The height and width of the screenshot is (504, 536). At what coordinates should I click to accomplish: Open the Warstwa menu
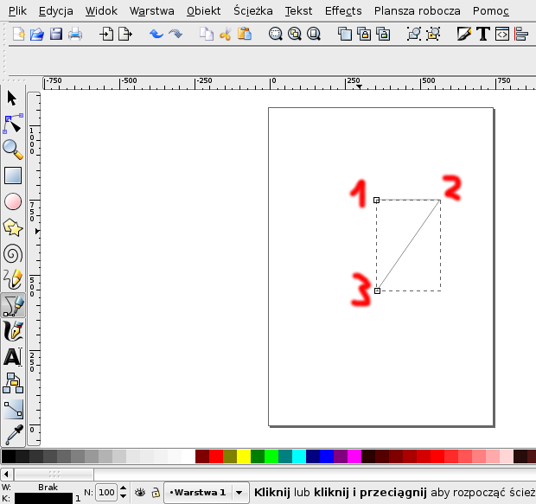pyautogui.click(x=151, y=11)
